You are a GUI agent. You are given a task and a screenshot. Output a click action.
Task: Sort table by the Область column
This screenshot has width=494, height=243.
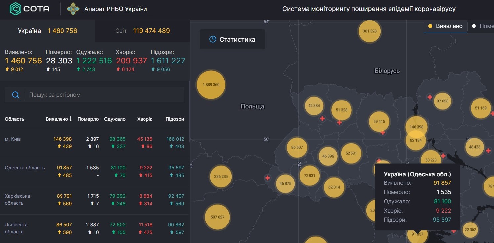(15, 119)
